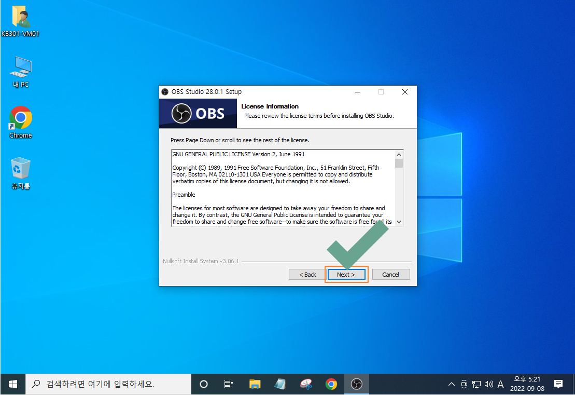
Task: Click OBS Studio setup taskbar icon
Action: click(356, 384)
